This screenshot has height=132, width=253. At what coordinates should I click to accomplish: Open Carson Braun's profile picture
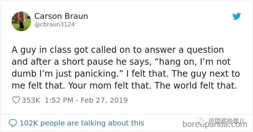pos(21,21)
